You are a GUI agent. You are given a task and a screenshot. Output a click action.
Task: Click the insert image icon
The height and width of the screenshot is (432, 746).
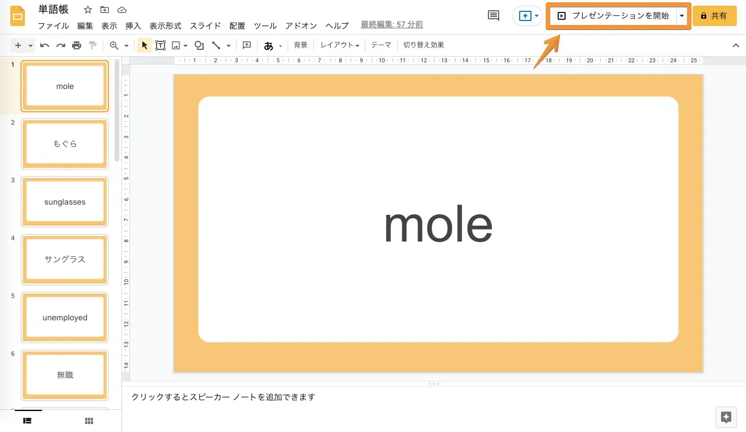tap(176, 45)
